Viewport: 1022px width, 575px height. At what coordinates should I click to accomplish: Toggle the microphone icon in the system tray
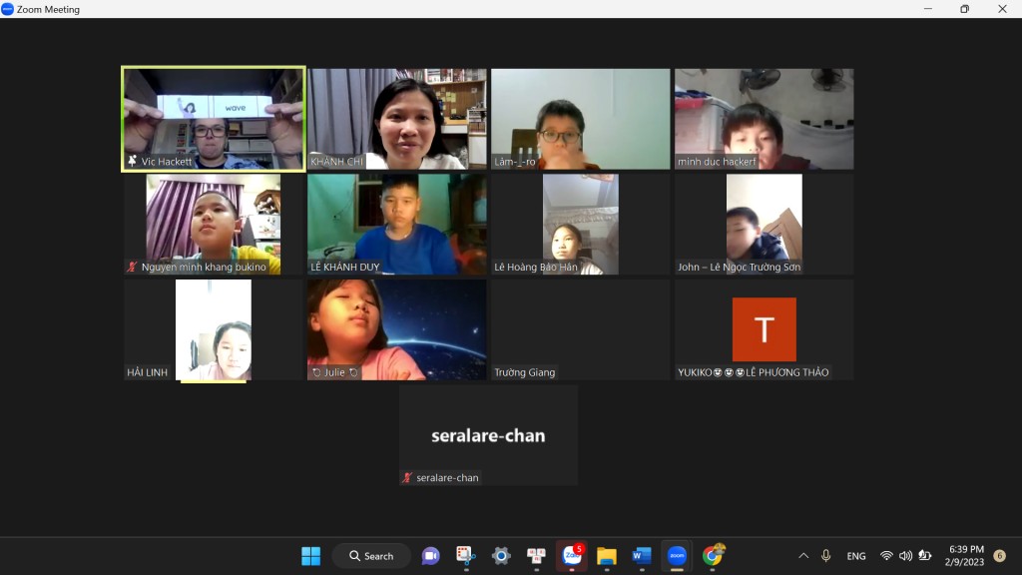[825, 556]
